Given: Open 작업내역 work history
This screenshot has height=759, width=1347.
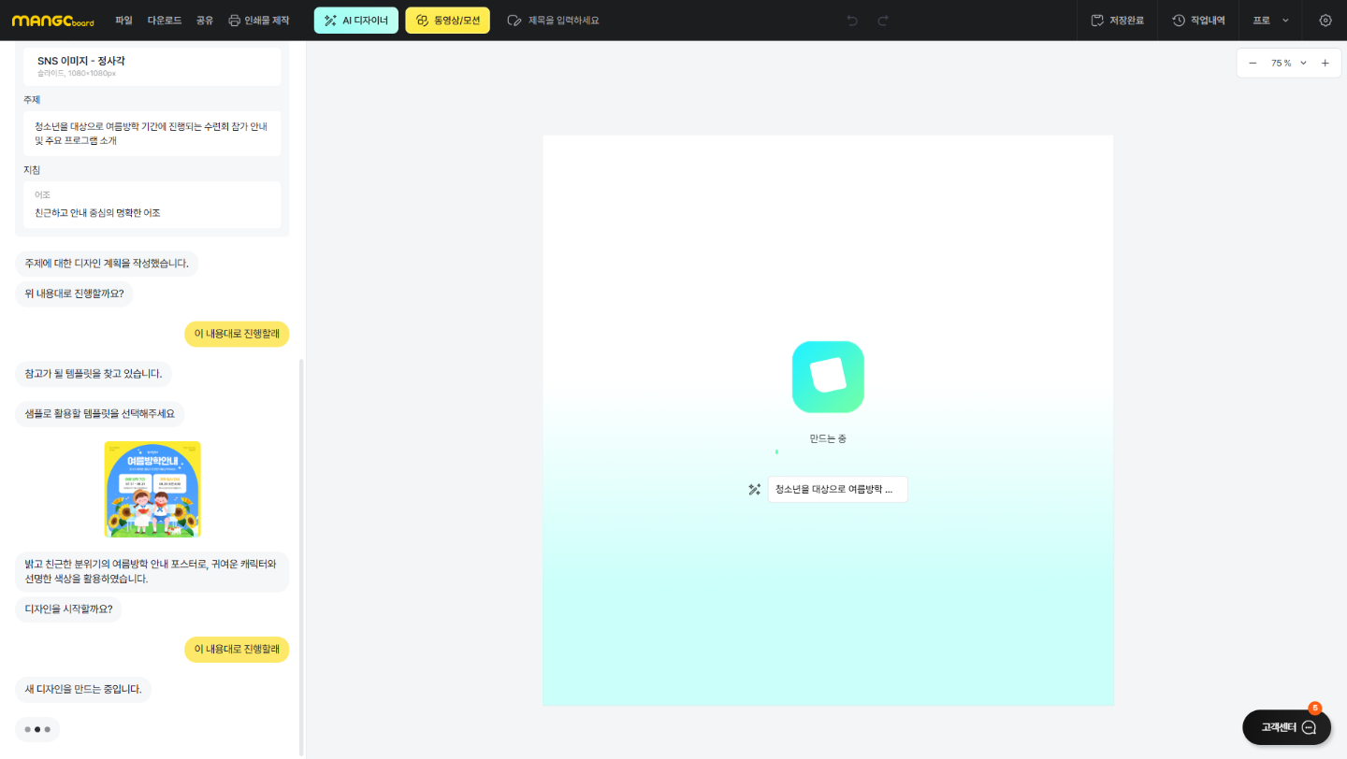Looking at the screenshot, I should 1198,21.
